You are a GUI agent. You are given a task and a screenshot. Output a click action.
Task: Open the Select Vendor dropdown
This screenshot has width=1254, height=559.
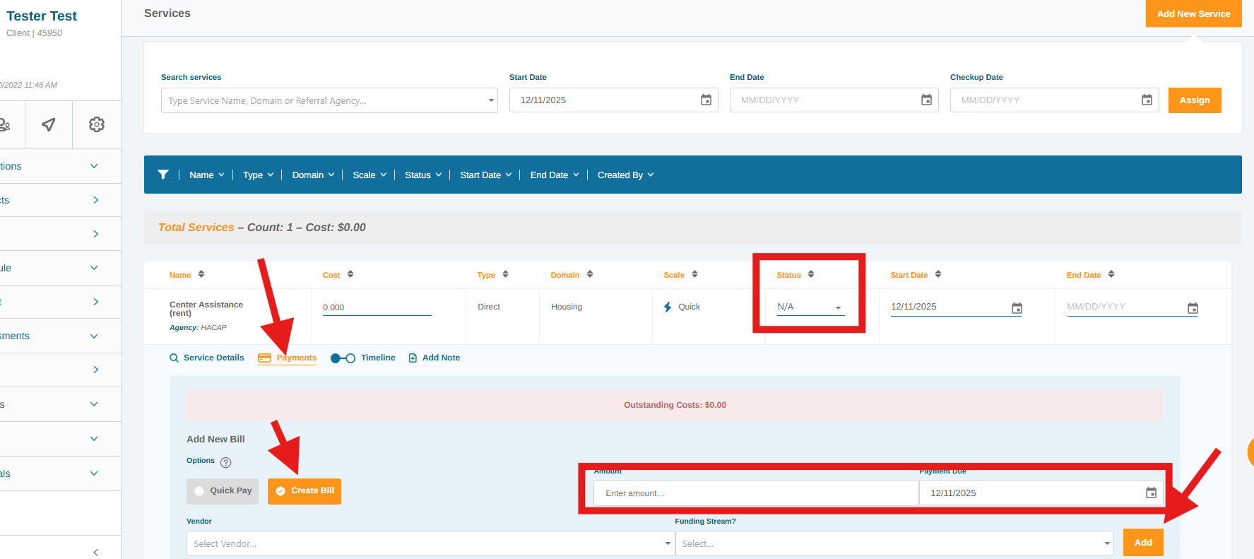(x=430, y=543)
